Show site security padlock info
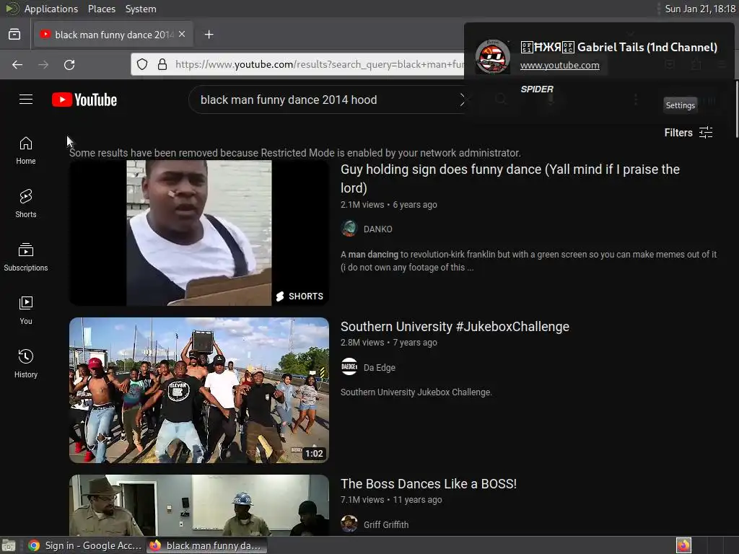 tap(162, 64)
